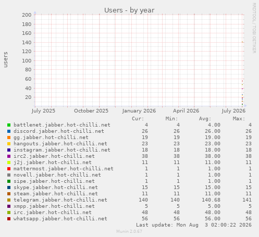259x237 pixels.
Task: Select instagram.jabber.hot-chilli.net legend label
Action: coord(62,150)
